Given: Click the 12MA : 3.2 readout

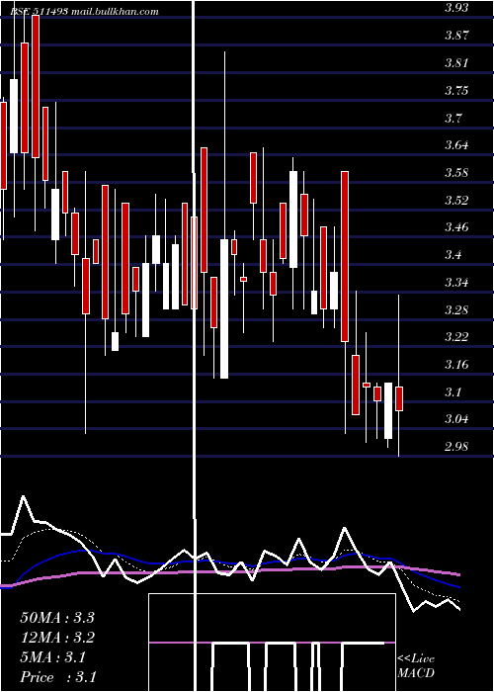Looking at the screenshot, I should click(x=57, y=638).
